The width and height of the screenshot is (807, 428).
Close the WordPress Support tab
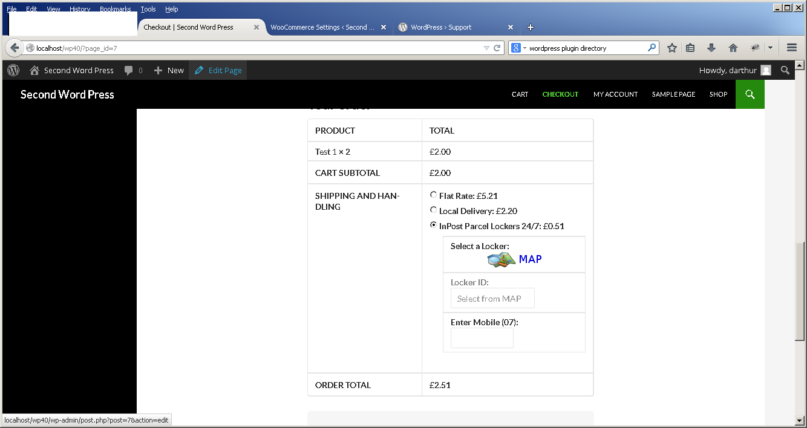(x=511, y=27)
